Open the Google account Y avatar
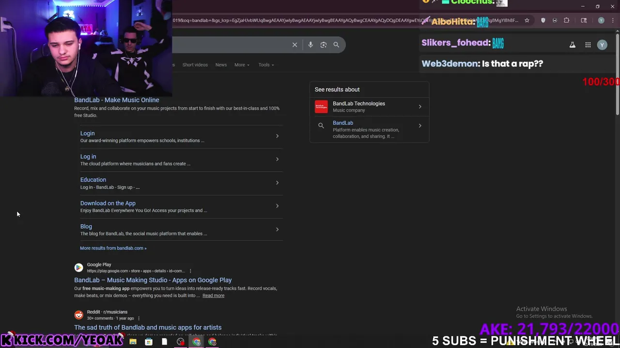 (602, 44)
